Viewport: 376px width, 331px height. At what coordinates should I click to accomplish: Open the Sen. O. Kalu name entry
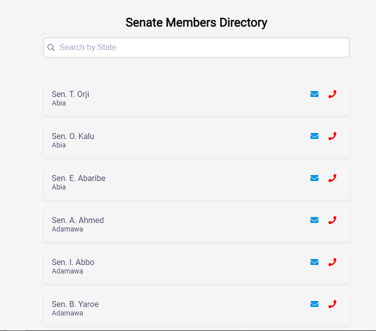(73, 136)
